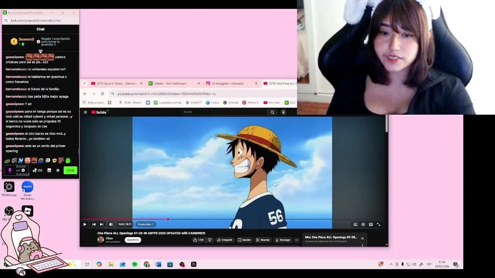
Task: Reload the YouTube page
Action: (x=102, y=94)
